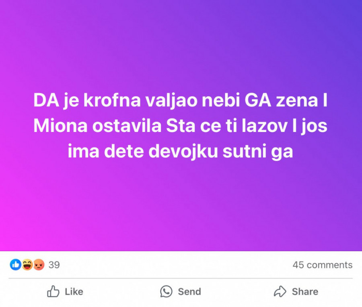Click the blue thumbs-up reaction icon

(15, 264)
